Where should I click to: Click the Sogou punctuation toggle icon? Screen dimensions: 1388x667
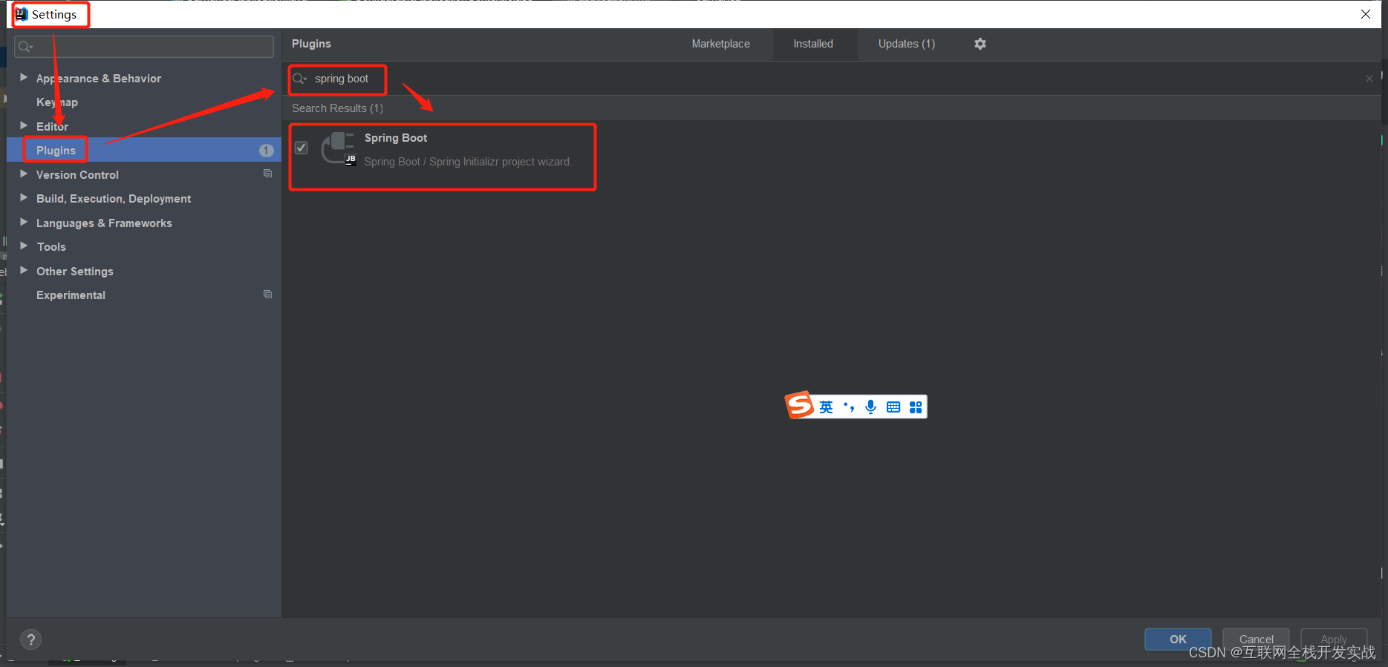coord(849,407)
